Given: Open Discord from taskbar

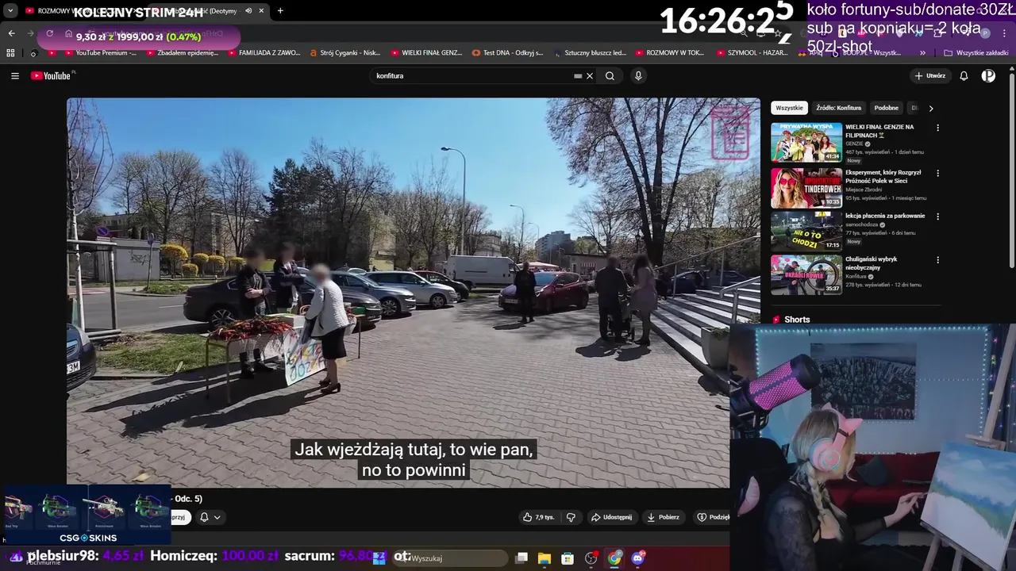Looking at the screenshot, I should click(x=638, y=558).
